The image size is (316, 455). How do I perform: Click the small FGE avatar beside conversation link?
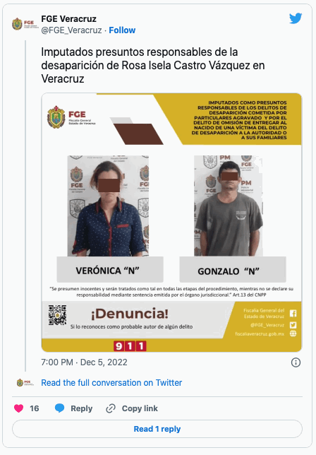pos(25,382)
